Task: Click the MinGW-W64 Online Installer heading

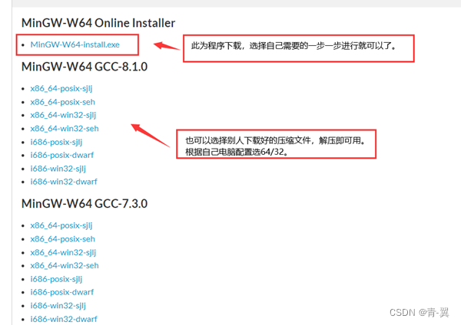Action: [x=98, y=23]
